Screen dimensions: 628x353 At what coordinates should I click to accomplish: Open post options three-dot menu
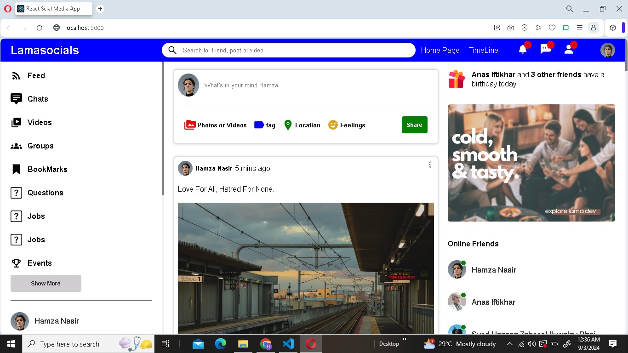coord(430,165)
